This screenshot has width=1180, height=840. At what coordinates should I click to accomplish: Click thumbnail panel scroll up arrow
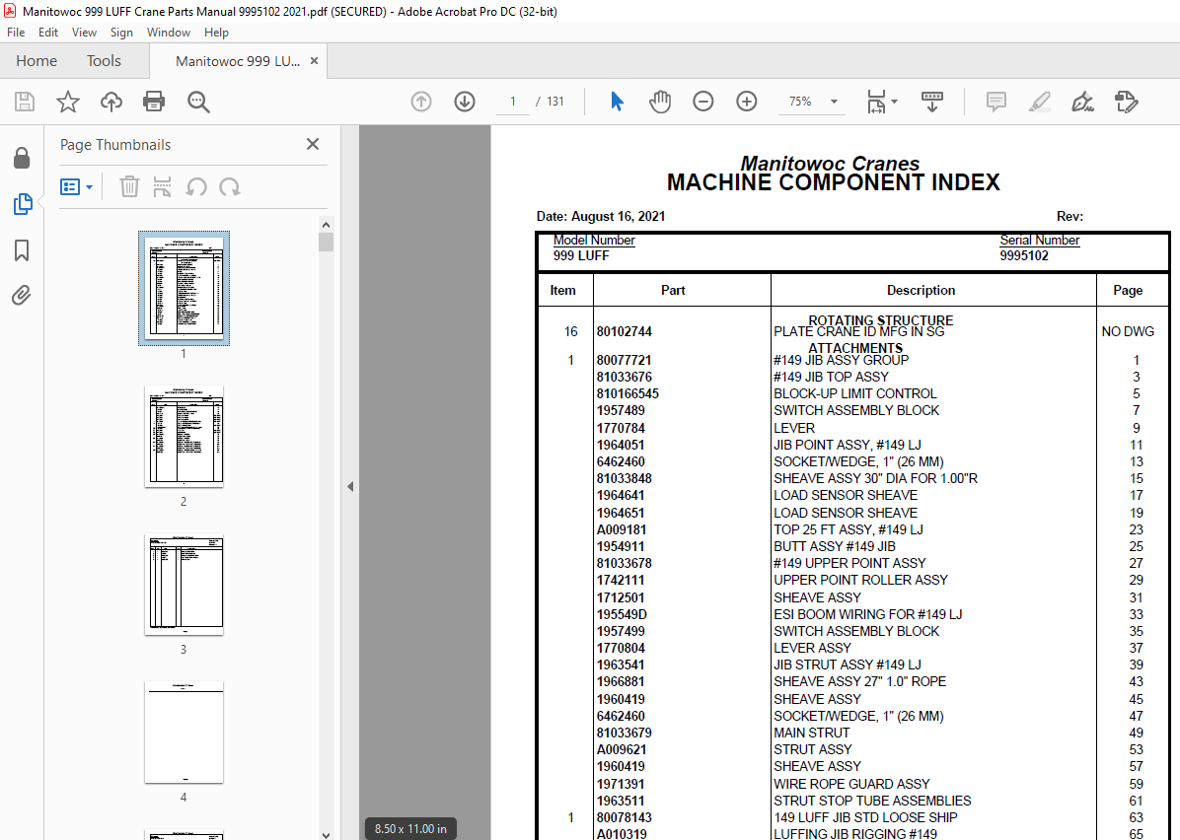(x=326, y=225)
